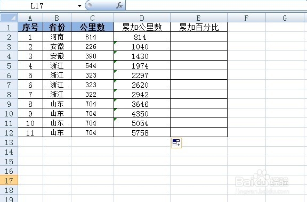
Task: Select 704 cell in row 9
Action: click(x=92, y=104)
